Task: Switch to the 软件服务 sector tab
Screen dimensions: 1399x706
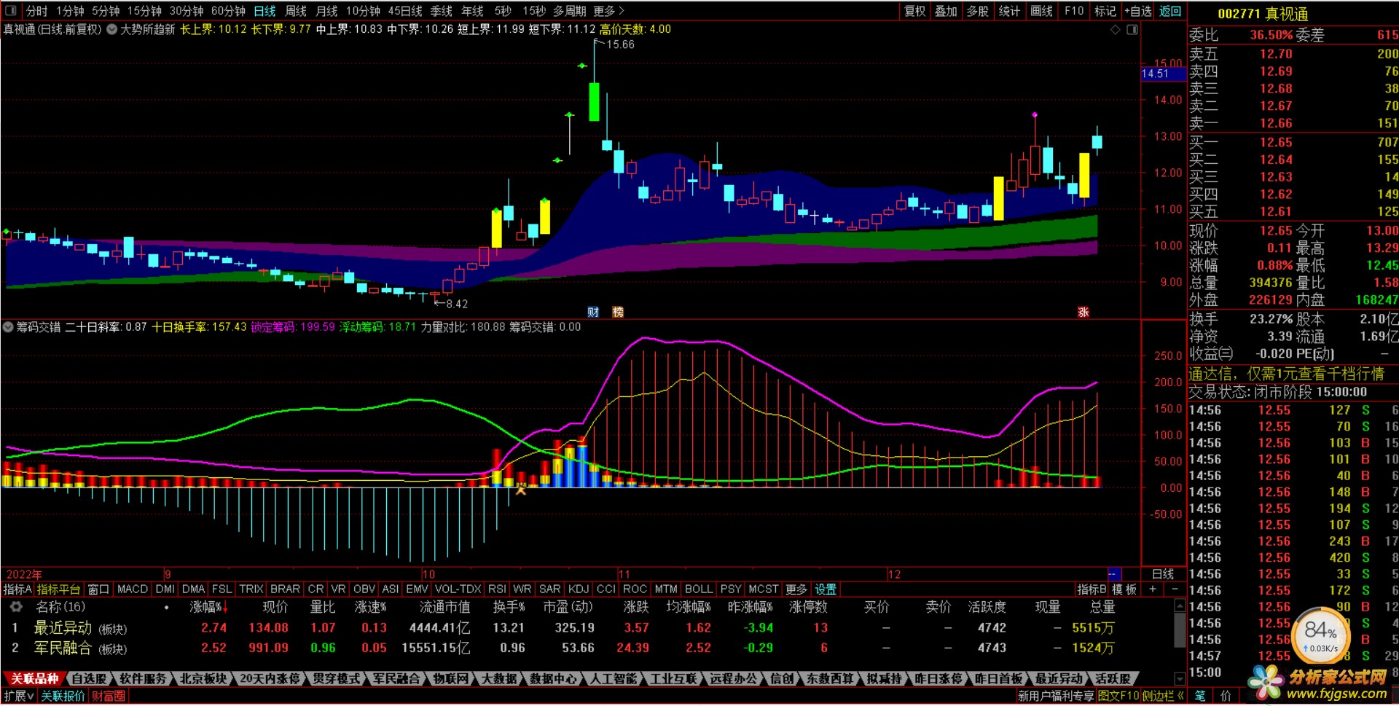Action: tap(143, 678)
